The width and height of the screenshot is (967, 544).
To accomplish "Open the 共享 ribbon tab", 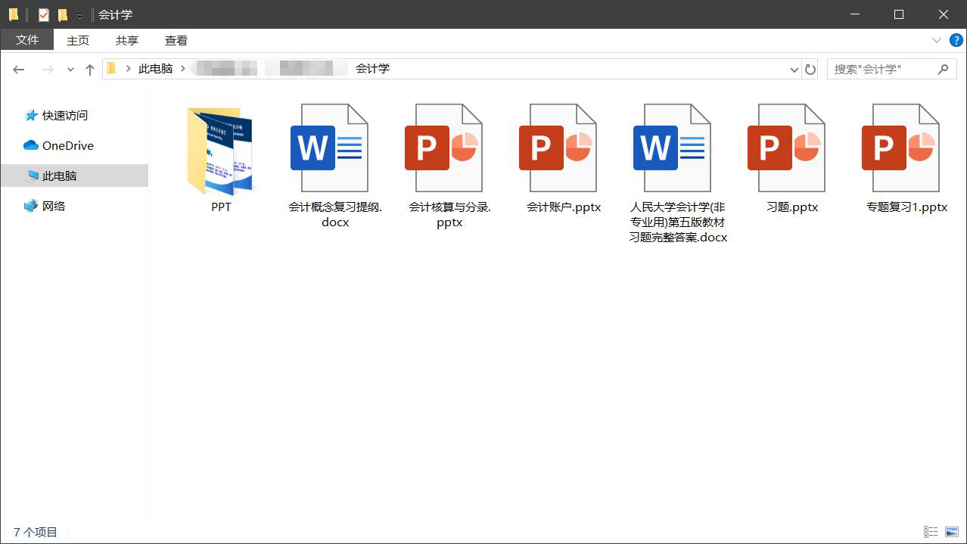I will click(126, 41).
